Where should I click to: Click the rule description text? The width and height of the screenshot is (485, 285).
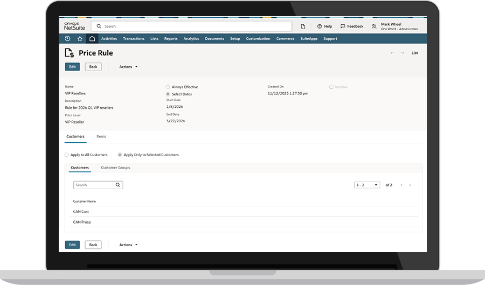(89, 108)
